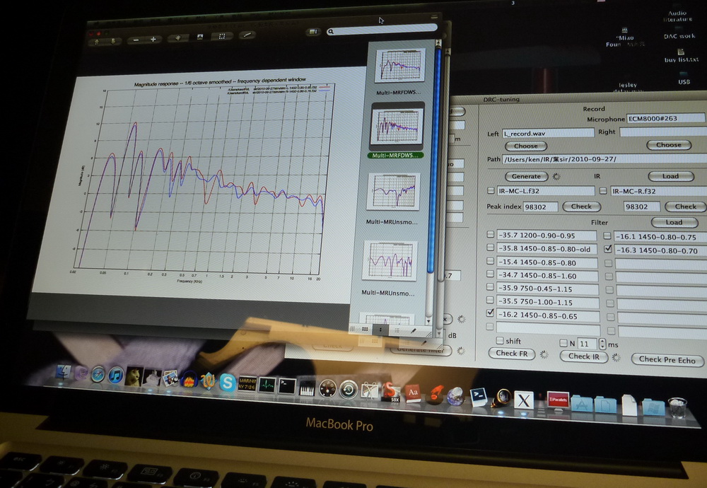Open Skype from the Dock
This screenshot has width=707, height=488.
tap(227, 381)
